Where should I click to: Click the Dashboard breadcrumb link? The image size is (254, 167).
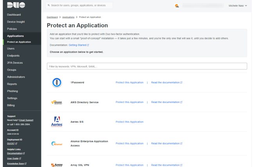click(52, 17)
